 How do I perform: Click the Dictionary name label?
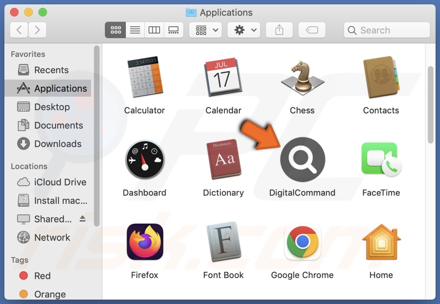click(x=223, y=193)
